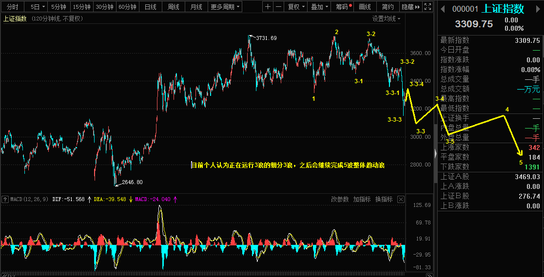This screenshot has width=544, height=277.
Task: Click the 3600.00 price axis label
Action: tap(420, 54)
